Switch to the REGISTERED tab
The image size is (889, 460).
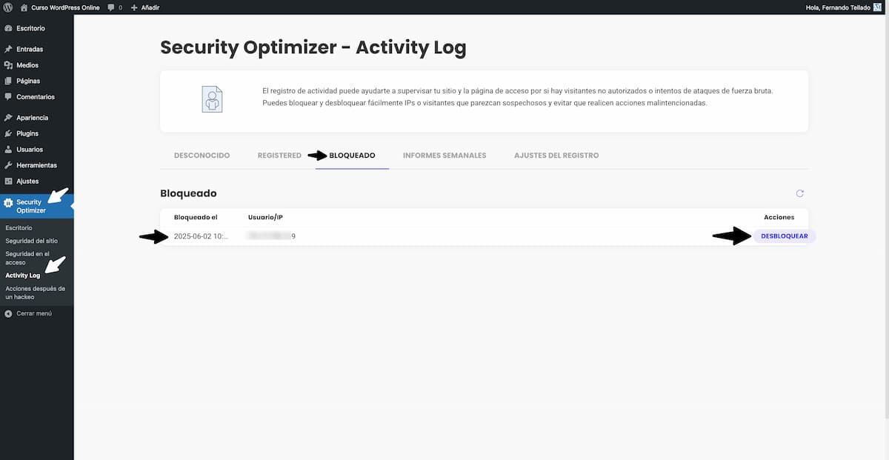[x=279, y=155]
